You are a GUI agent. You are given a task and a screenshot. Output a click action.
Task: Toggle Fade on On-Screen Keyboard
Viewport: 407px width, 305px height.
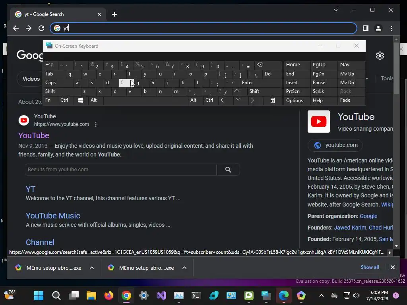(x=351, y=100)
